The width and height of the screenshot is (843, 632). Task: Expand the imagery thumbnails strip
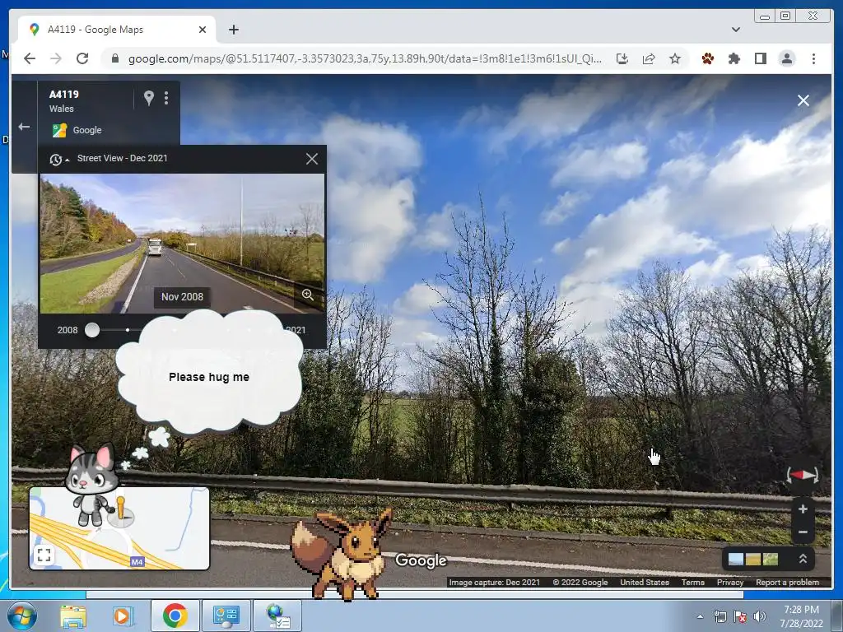[x=803, y=559]
